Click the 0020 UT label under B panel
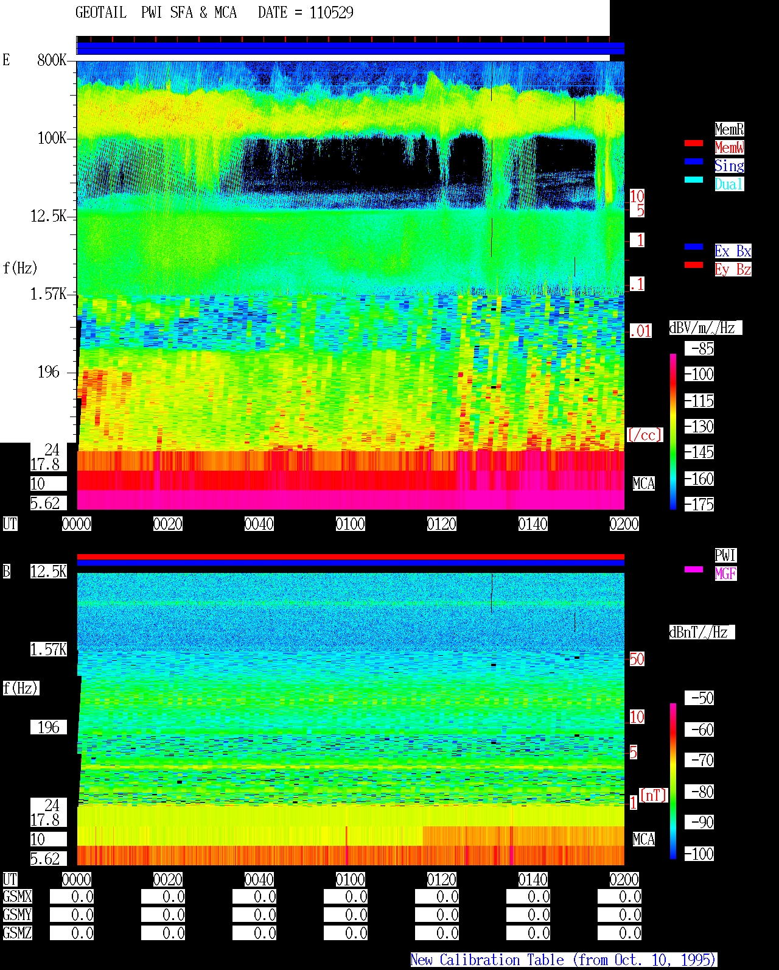Viewport: 779px width, 970px height. (168, 879)
